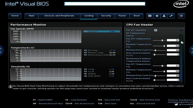Toggle CPU Fan graph visibility eye
This screenshot has width=193, height=108.
(x=85, y=31)
